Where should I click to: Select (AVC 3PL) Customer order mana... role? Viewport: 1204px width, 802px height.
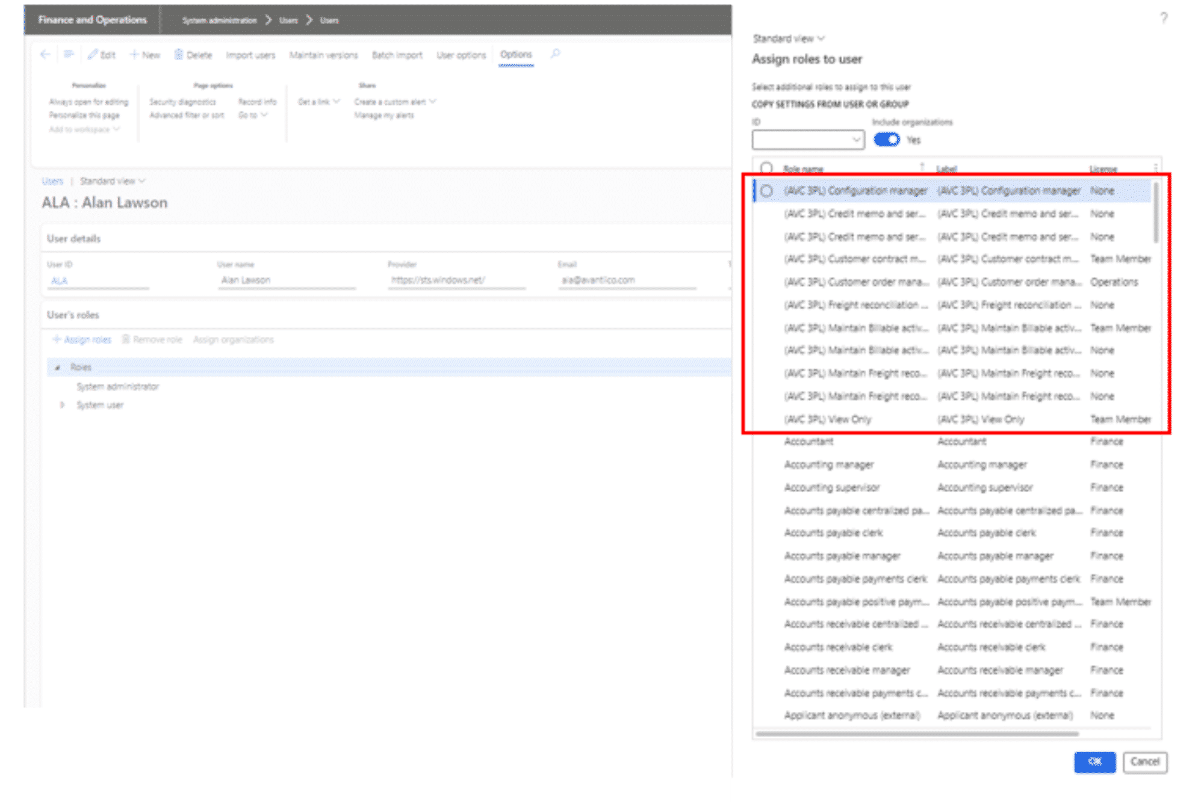coord(952,282)
